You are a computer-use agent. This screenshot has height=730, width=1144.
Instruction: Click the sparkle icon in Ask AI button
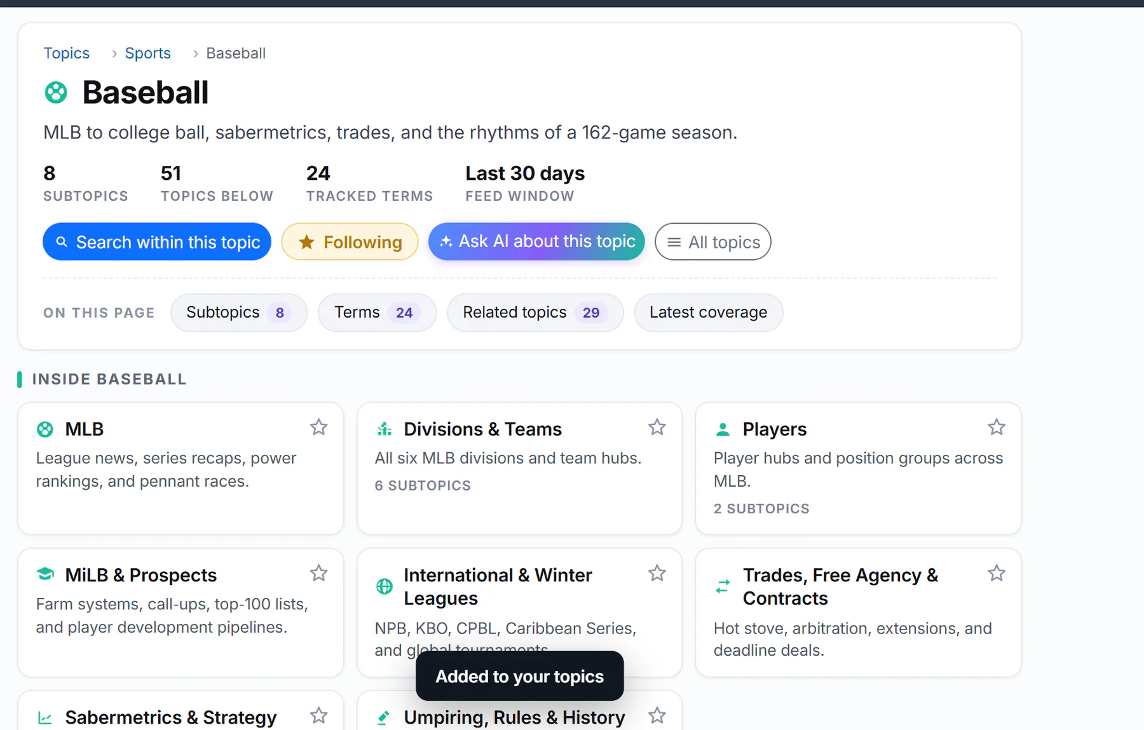pyautogui.click(x=446, y=241)
